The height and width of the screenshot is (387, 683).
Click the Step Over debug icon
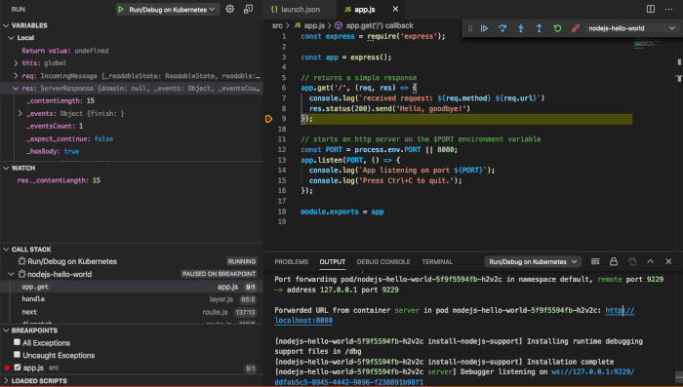tap(502, 28)
